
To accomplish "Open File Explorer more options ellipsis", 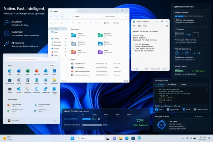I will coord(124,23).
